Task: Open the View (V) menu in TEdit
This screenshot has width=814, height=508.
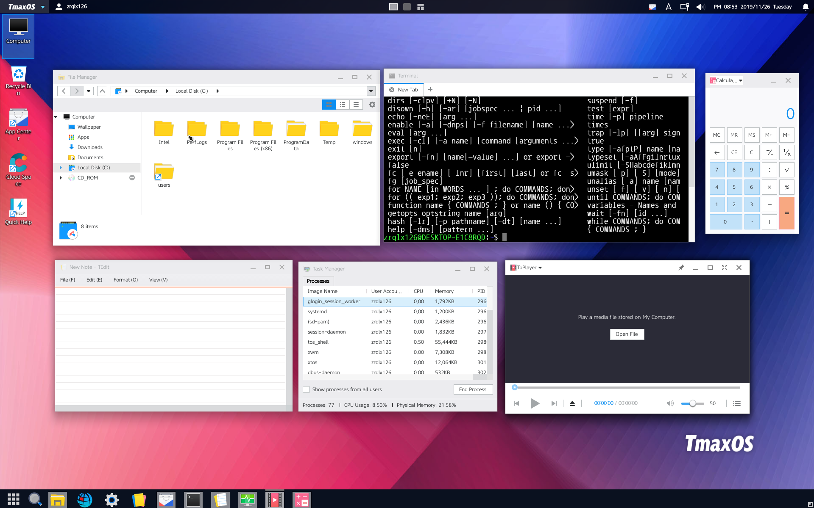Action: 158,280
